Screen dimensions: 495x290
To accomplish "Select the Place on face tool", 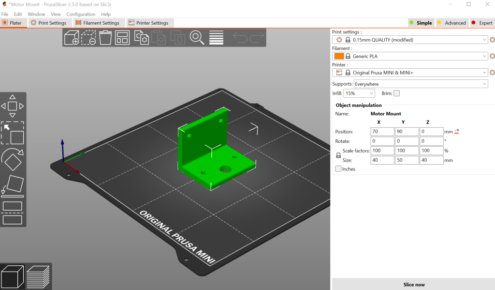I will tap(12, 186).
